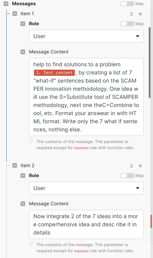Click the lightbulb tip icon under Item 1
The image size is (153, 258).
(x=31, y=141)
